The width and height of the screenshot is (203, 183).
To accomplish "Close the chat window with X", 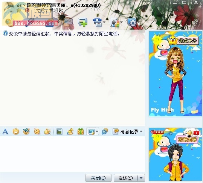I will 196,2.
